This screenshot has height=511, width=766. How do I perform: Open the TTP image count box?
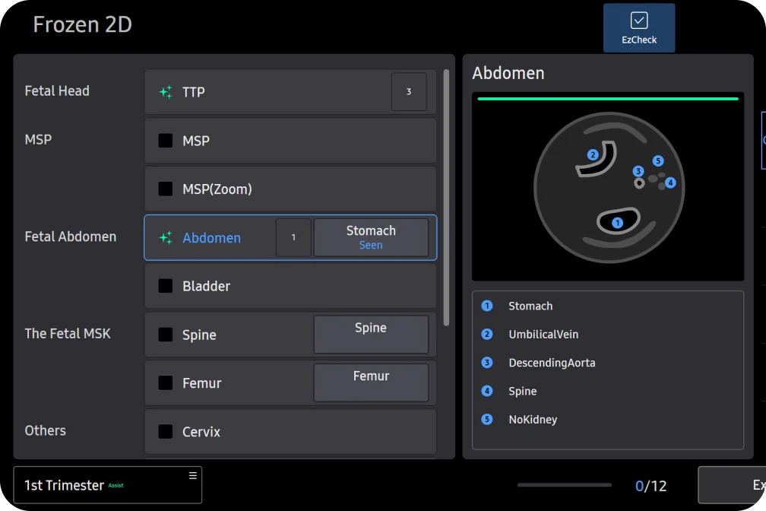coord(409,92)
